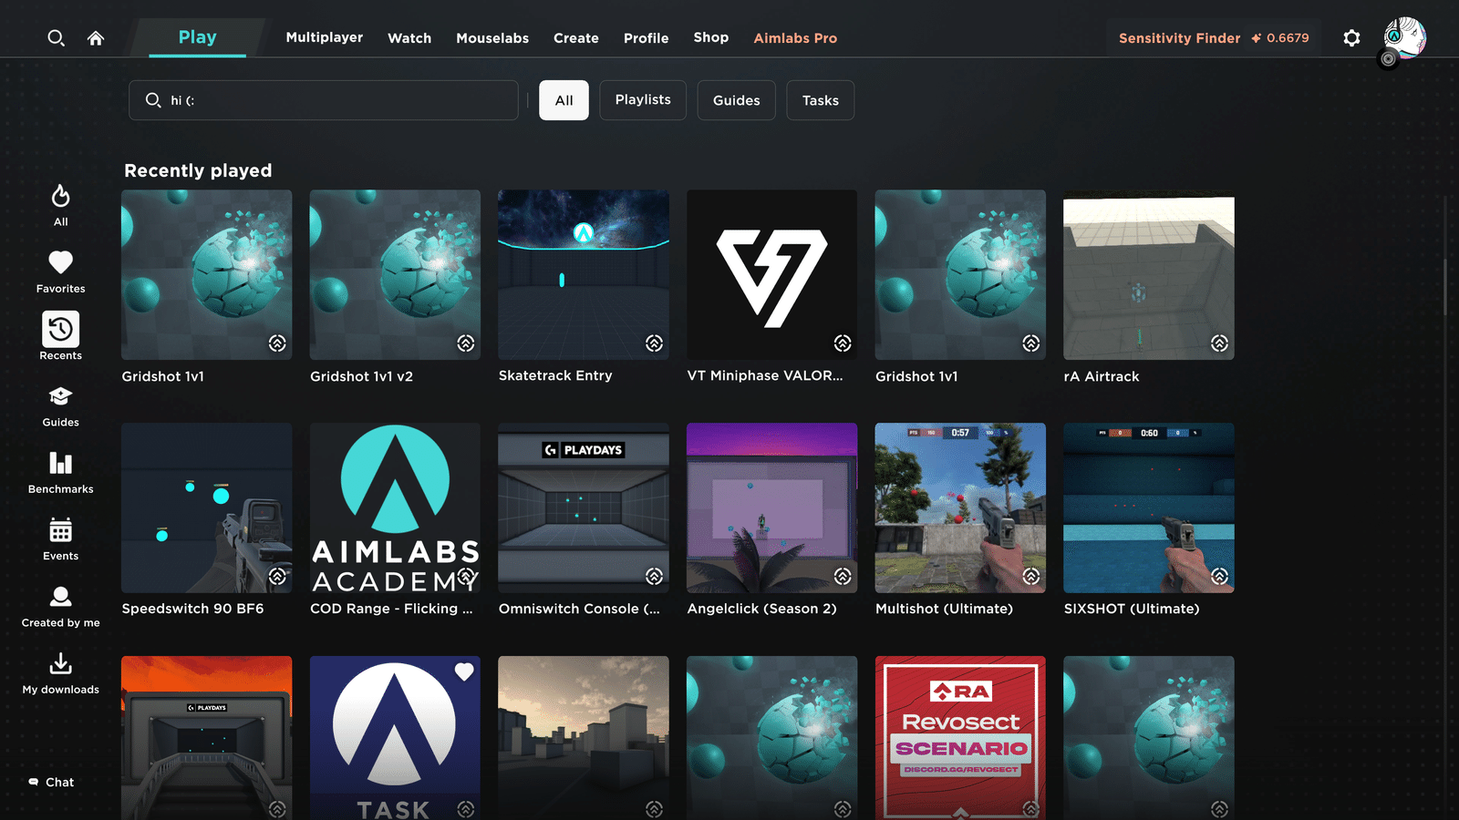Open search from the top navigation bar

tap(56, 38)
